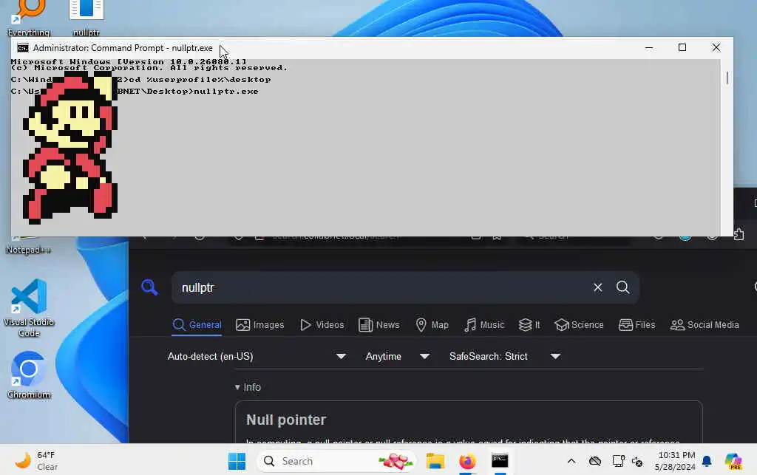Screen dimensions: 757x475
Task: Open the SafeSearch: Strict dropdown
Action: (x=504, y=356)
